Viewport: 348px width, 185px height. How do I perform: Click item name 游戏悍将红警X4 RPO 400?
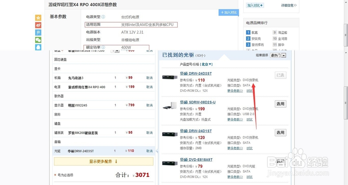tap(87, 87)
